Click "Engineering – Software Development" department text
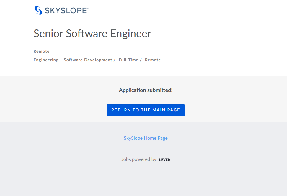 (73, 60)
